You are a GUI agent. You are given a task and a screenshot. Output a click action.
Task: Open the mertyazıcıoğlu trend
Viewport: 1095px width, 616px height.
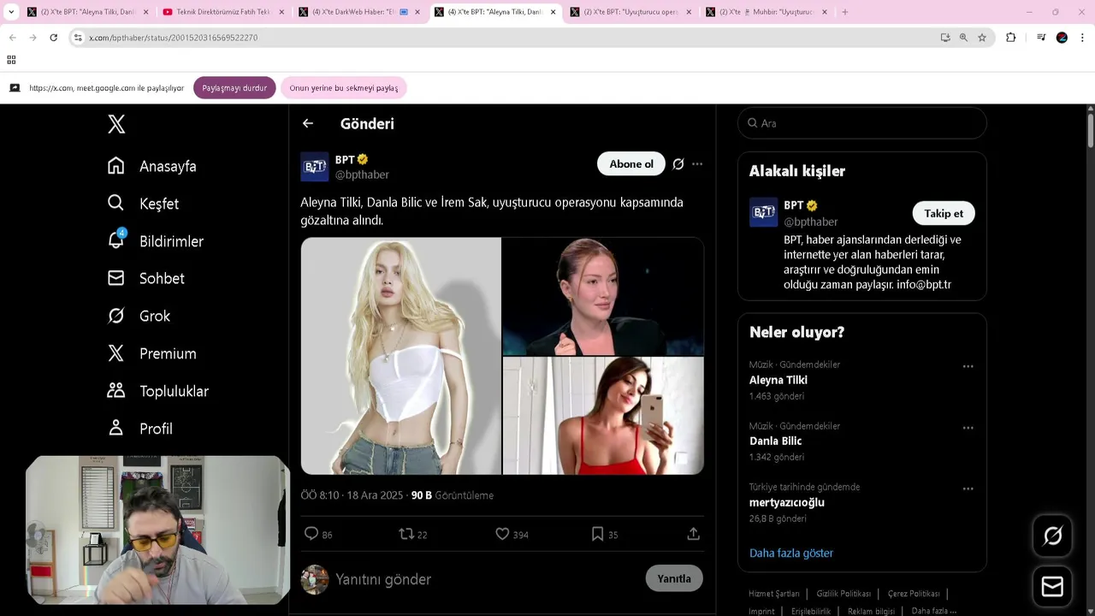click(x=787, y=502)
